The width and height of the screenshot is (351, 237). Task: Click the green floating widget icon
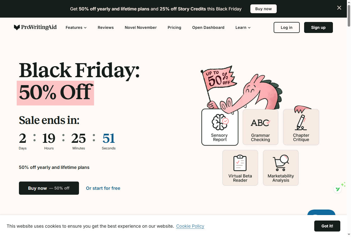pos(338,189)
